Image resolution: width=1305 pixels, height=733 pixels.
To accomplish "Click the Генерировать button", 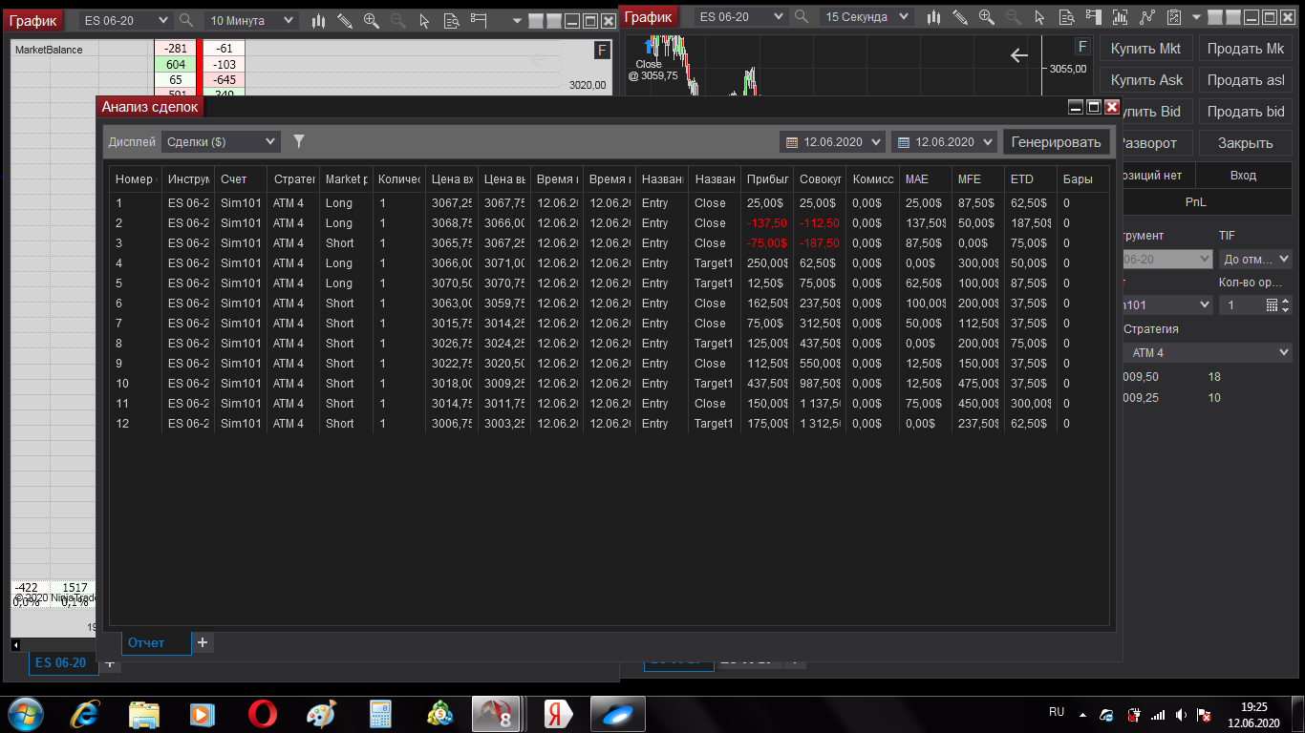I will click(x=1057, y=142).
